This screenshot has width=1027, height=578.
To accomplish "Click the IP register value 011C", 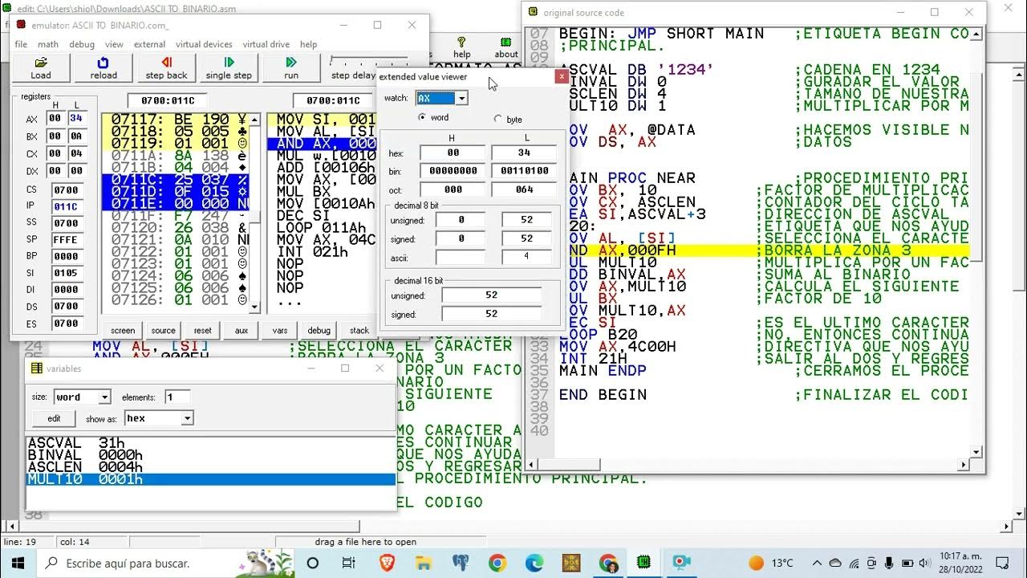I will [x=66, y=206].
